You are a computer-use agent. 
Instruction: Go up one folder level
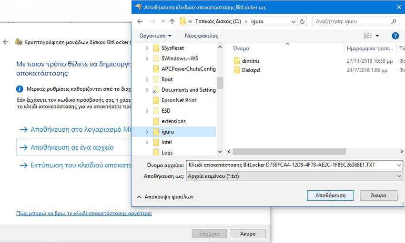(x=172, y=21)
